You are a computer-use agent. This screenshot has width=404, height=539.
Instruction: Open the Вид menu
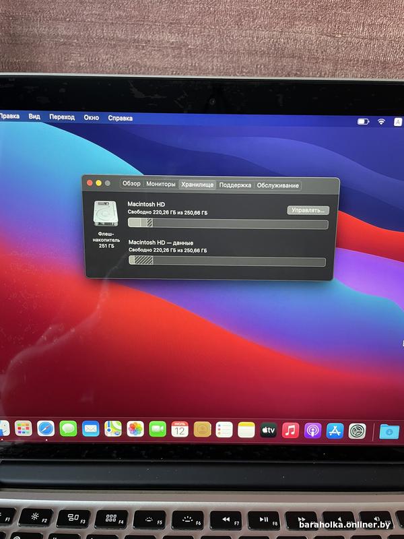click(x=34, y=117)
